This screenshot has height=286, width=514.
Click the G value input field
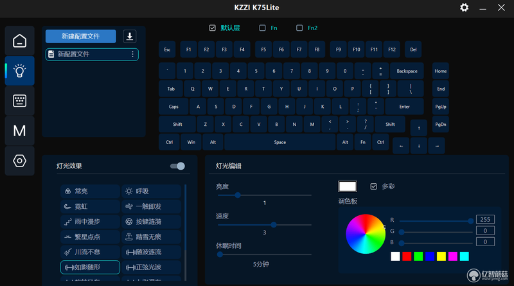[485, 231]
